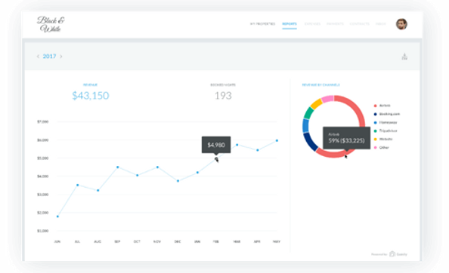This screenshot has width=449, height=273.
Task: Click the Other legend entry
Action: [382, 147]
